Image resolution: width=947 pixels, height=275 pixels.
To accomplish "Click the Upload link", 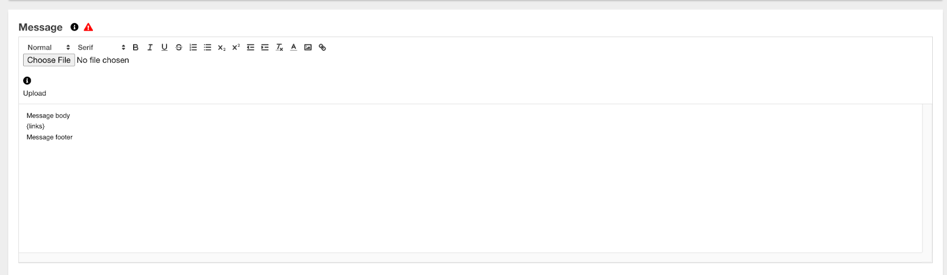I will pos(34,93).
